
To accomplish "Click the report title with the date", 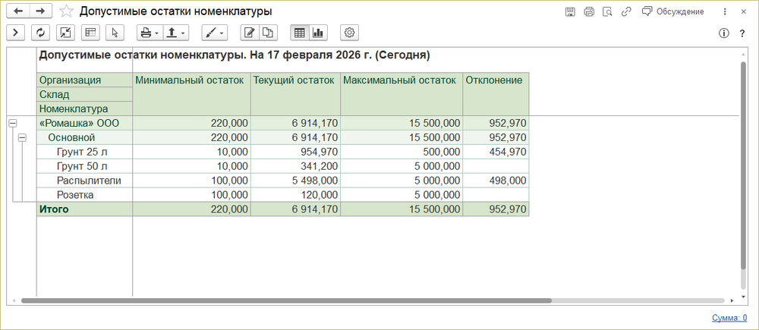I will pos(235,55).
